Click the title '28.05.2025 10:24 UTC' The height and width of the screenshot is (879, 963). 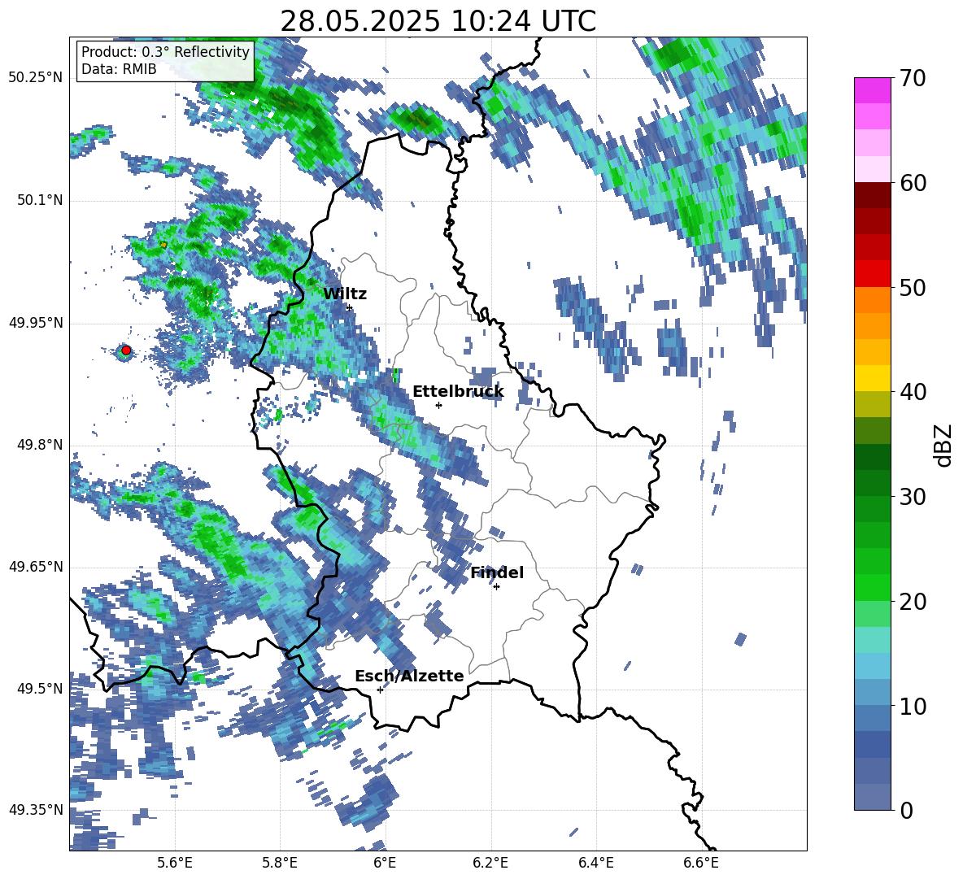(x=438, y=21)
